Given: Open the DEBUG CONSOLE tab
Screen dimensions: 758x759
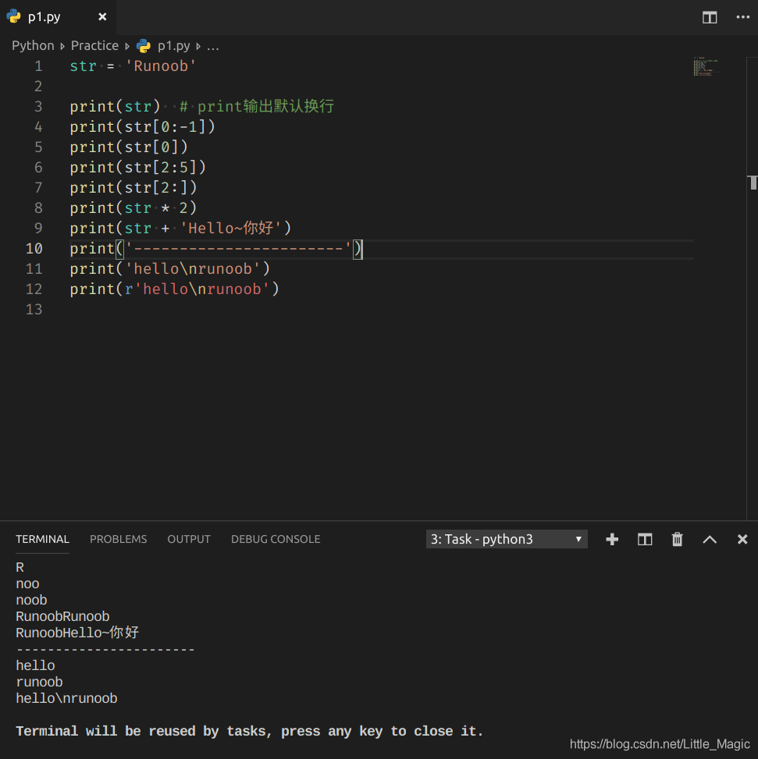Looking at the screenshot, I should (276, 539).
